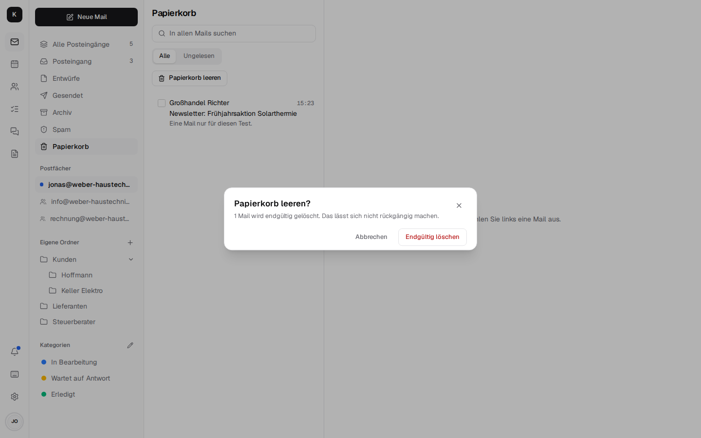Open Alle Posteingänge

[86, 44]
